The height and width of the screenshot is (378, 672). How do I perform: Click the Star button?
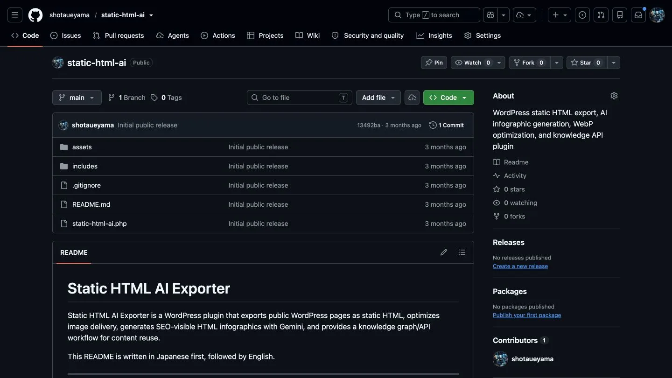587,63
